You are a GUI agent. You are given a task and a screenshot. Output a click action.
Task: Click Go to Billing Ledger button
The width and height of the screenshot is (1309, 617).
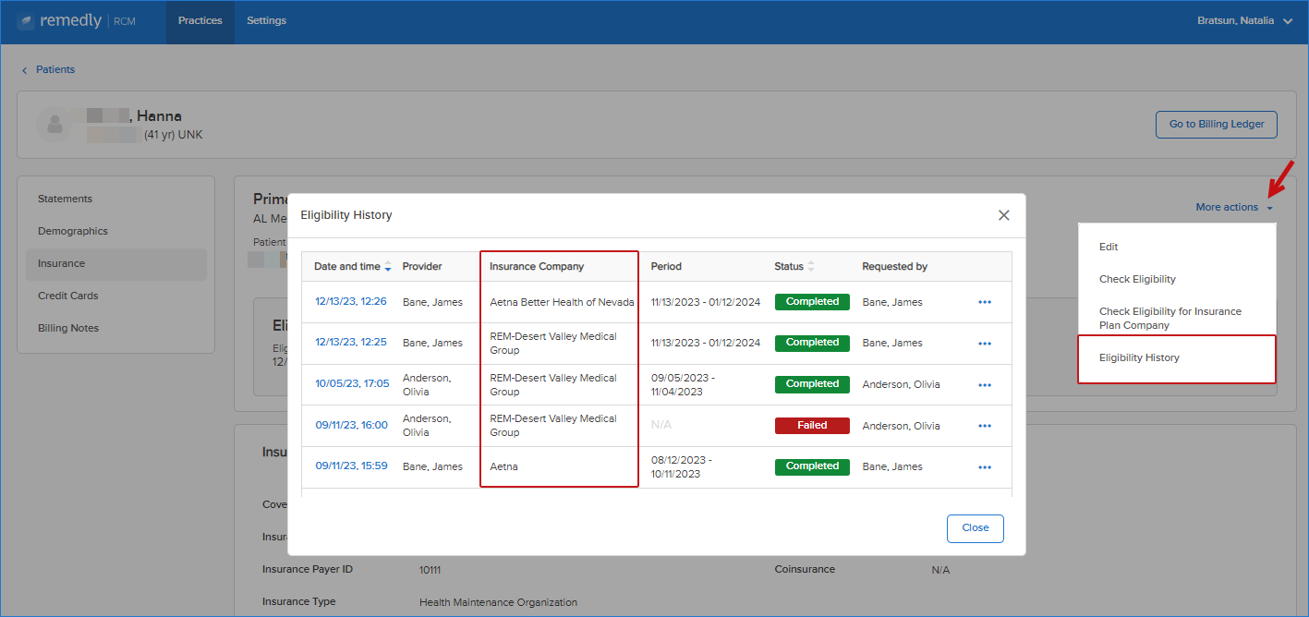coord(1216,125)
